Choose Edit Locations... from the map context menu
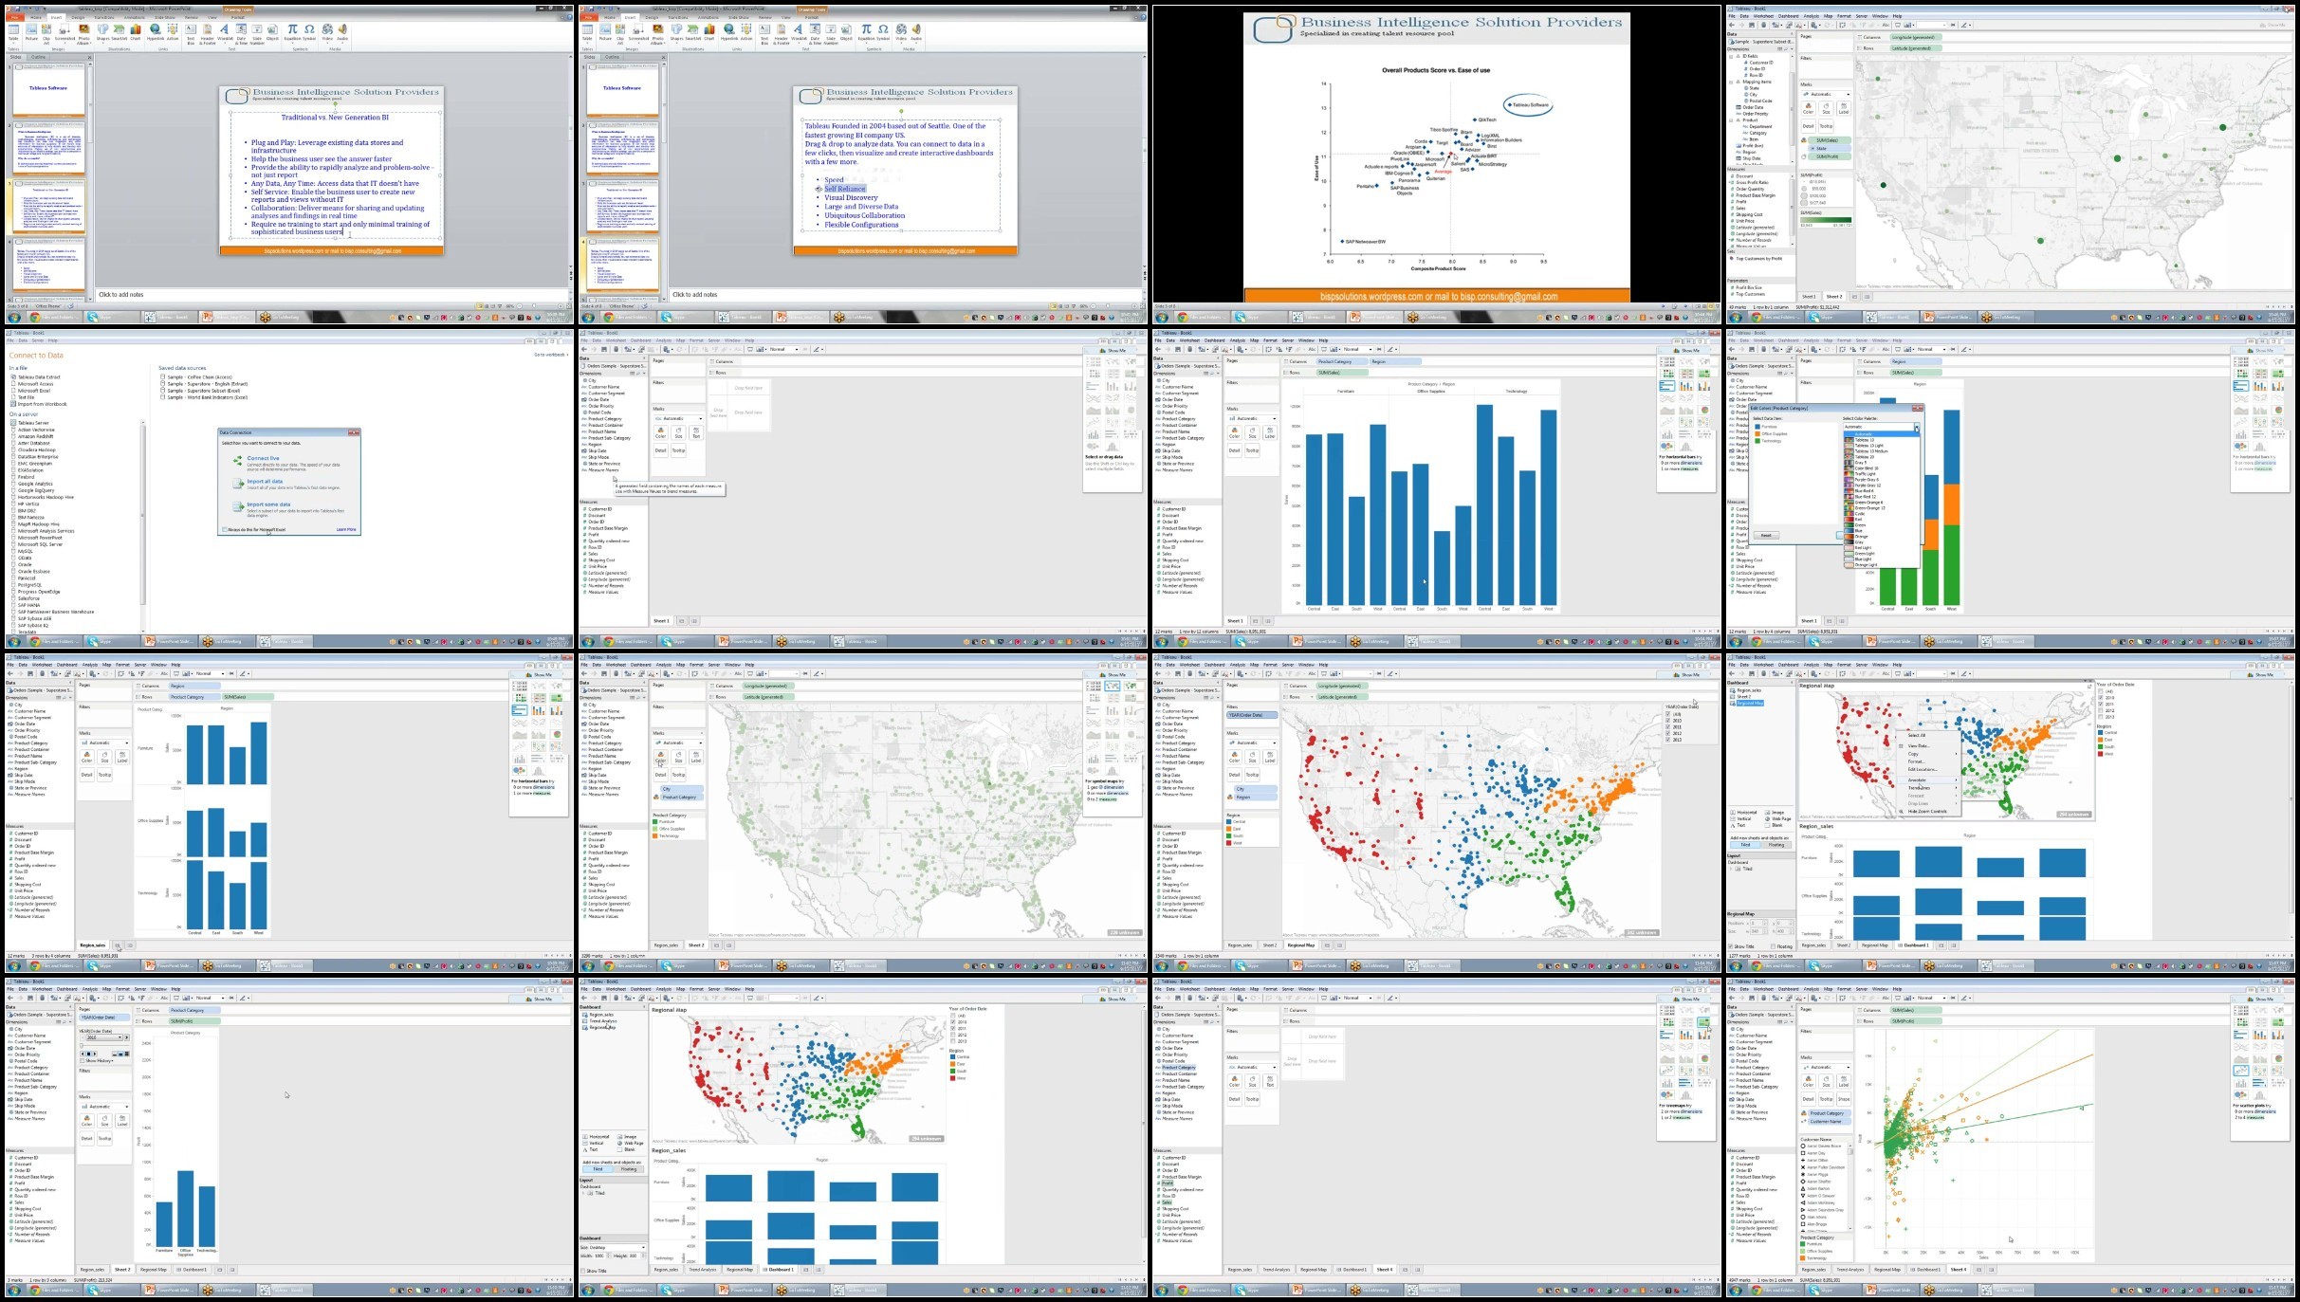This screenshot has width=2300, height=1302. [1923, 769]
